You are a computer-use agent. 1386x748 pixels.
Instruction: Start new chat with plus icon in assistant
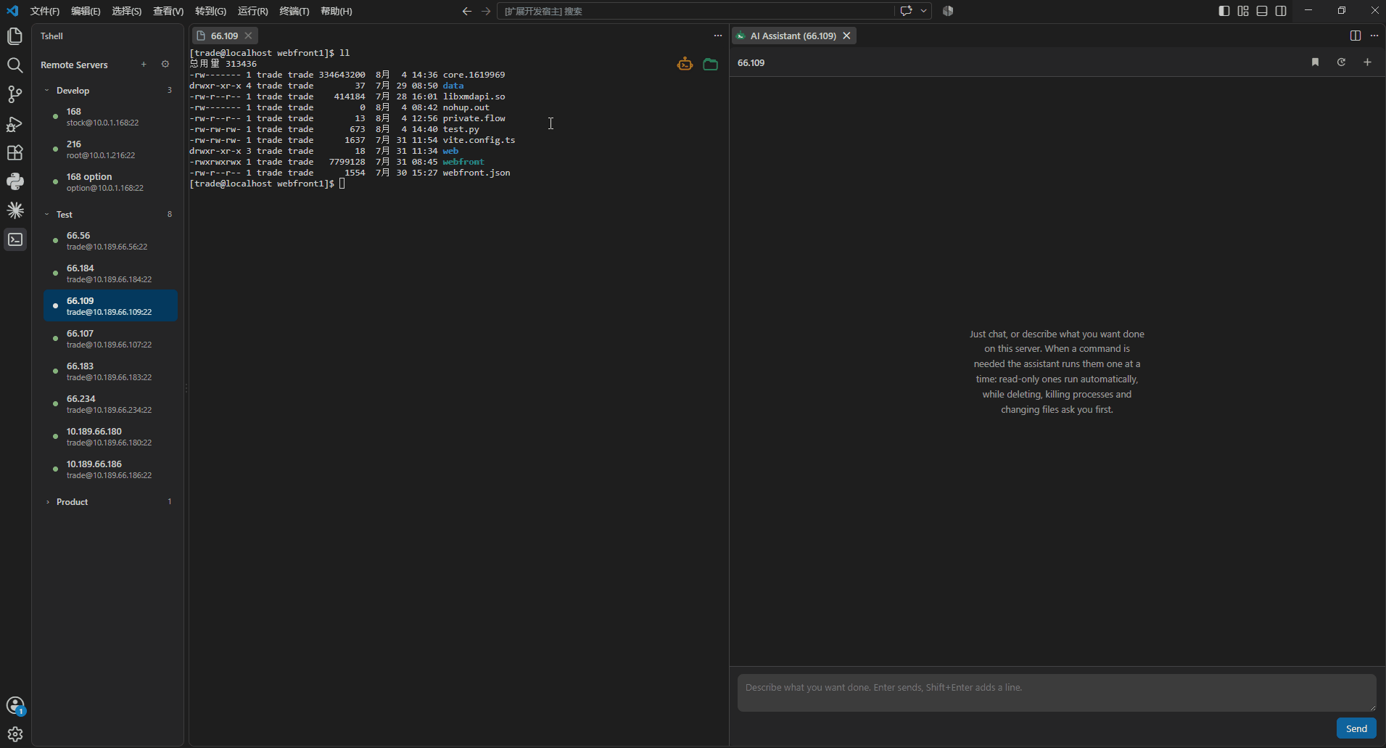pos(1367,62)
